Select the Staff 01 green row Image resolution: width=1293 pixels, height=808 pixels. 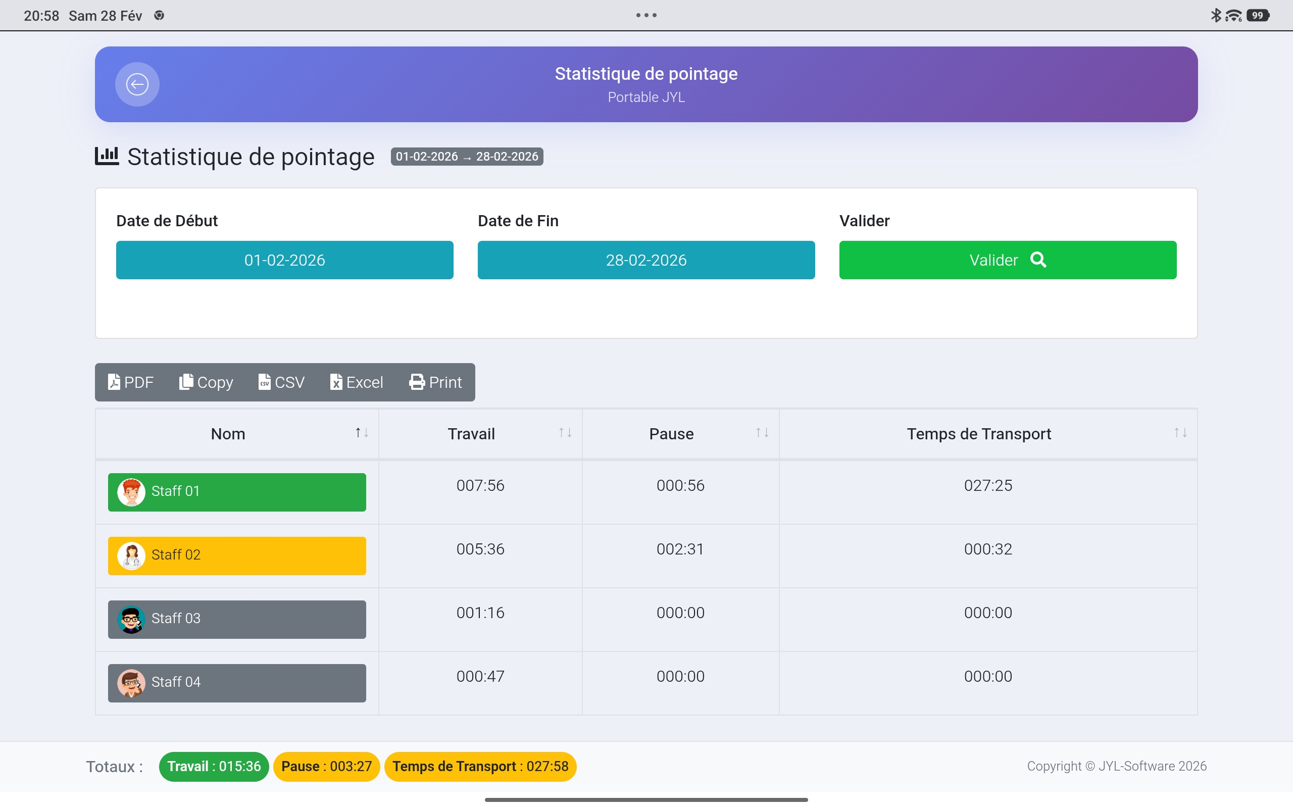[x=237, y=492]
